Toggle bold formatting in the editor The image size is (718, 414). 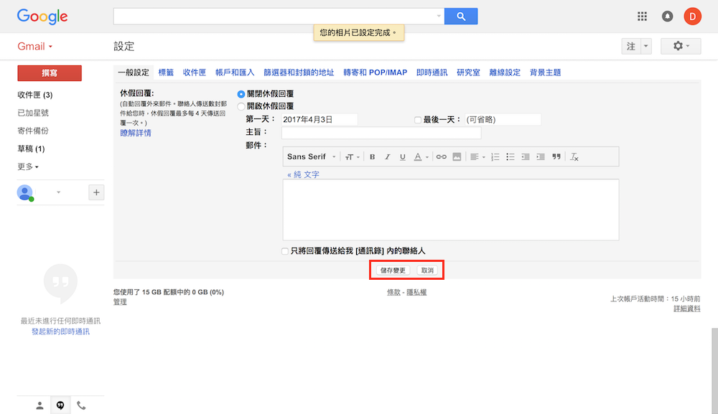[x=372, y=157]
